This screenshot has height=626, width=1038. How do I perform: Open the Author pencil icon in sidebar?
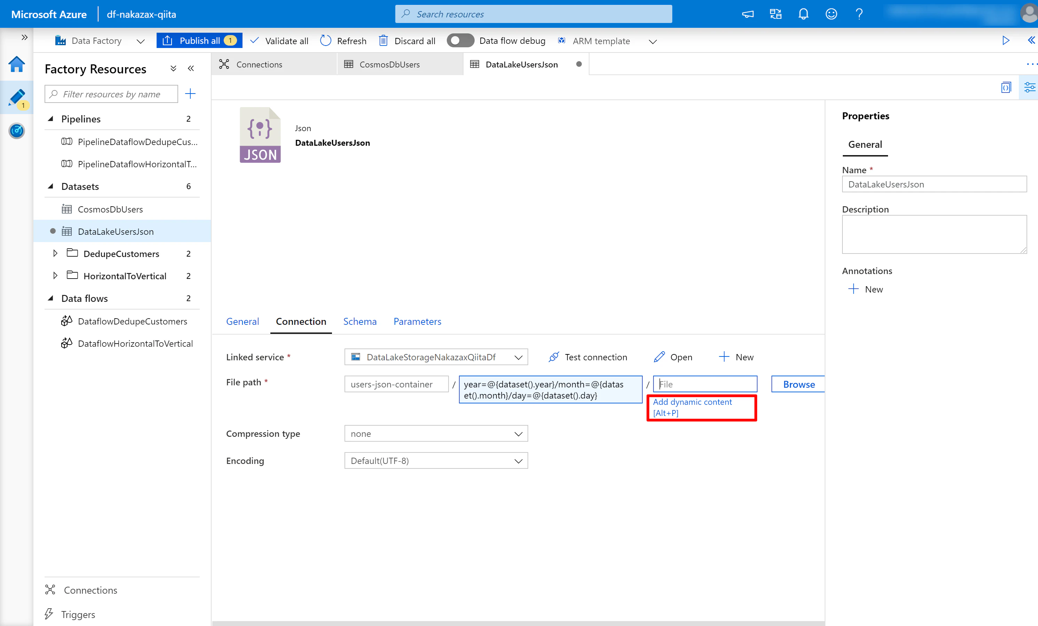point(16,98)
